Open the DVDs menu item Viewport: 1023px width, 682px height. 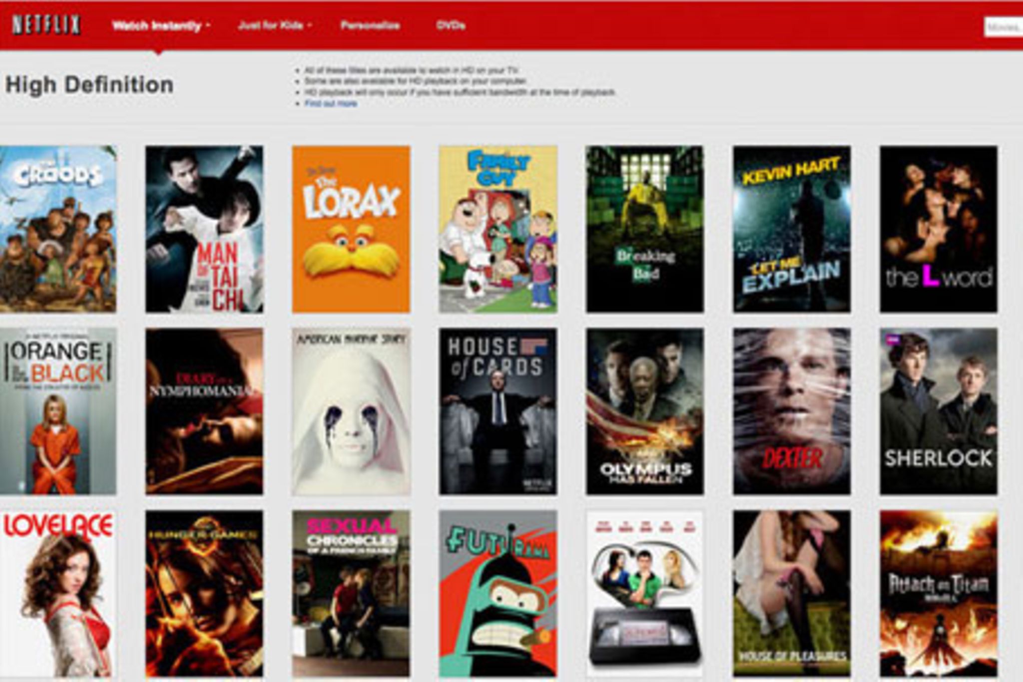(451, 25)
